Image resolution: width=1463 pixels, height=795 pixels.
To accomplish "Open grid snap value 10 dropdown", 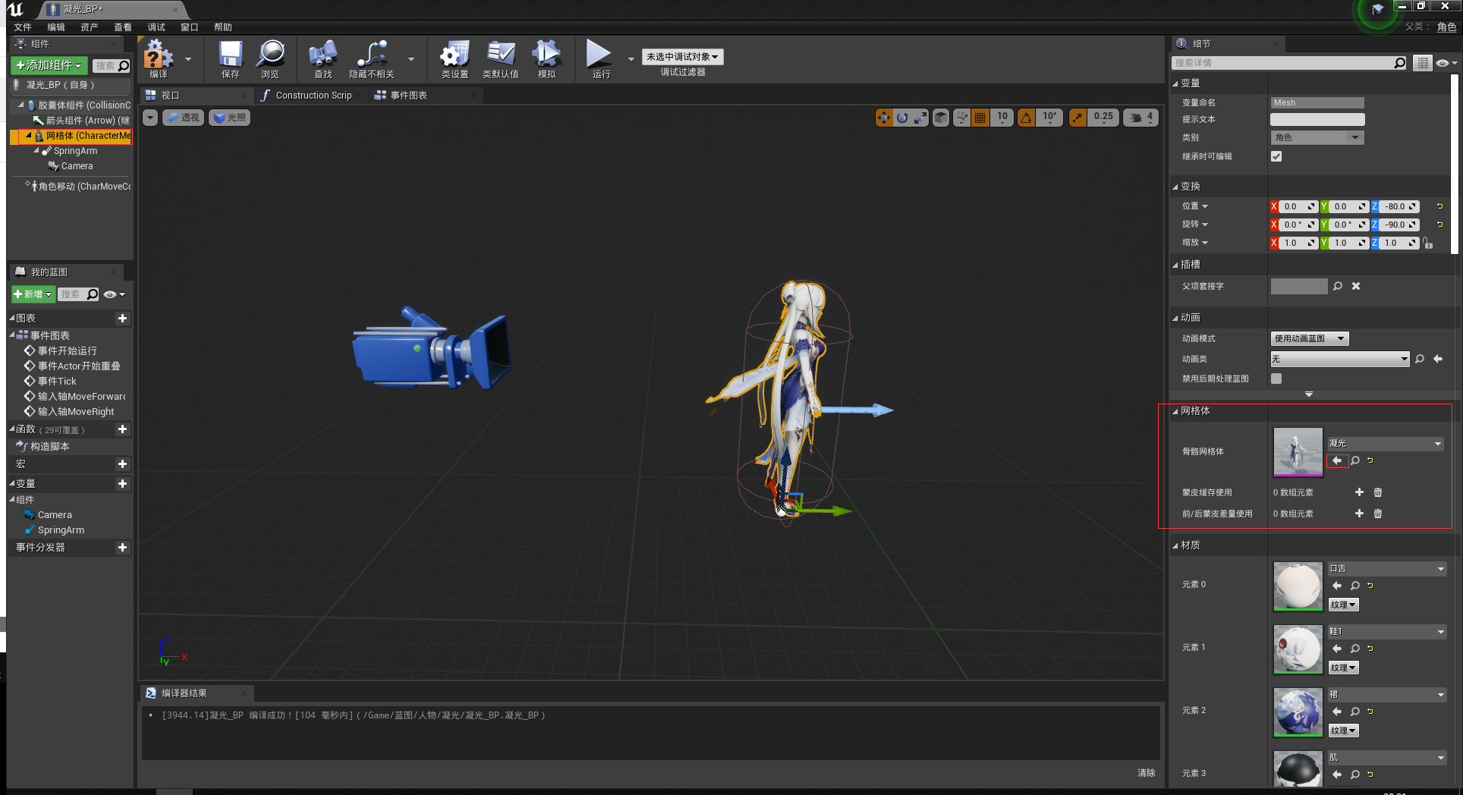I will coord(1002,118).
